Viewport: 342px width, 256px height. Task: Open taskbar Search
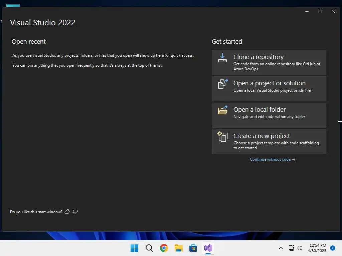tap(149, 248)
